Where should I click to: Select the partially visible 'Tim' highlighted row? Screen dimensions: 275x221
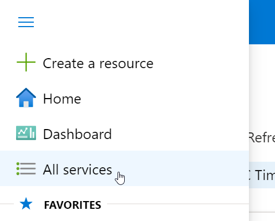(262, 175)
